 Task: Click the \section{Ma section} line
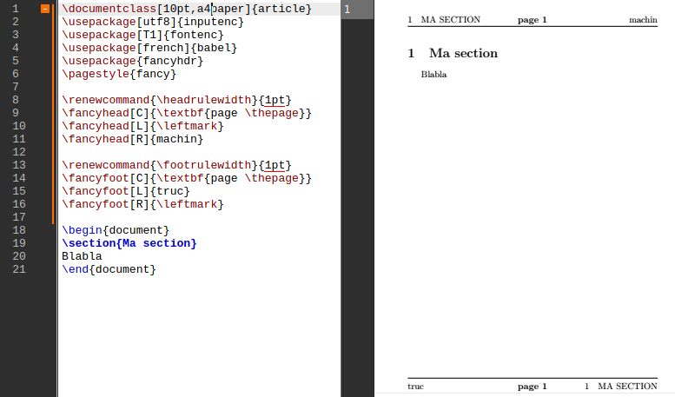coord(129,243)
